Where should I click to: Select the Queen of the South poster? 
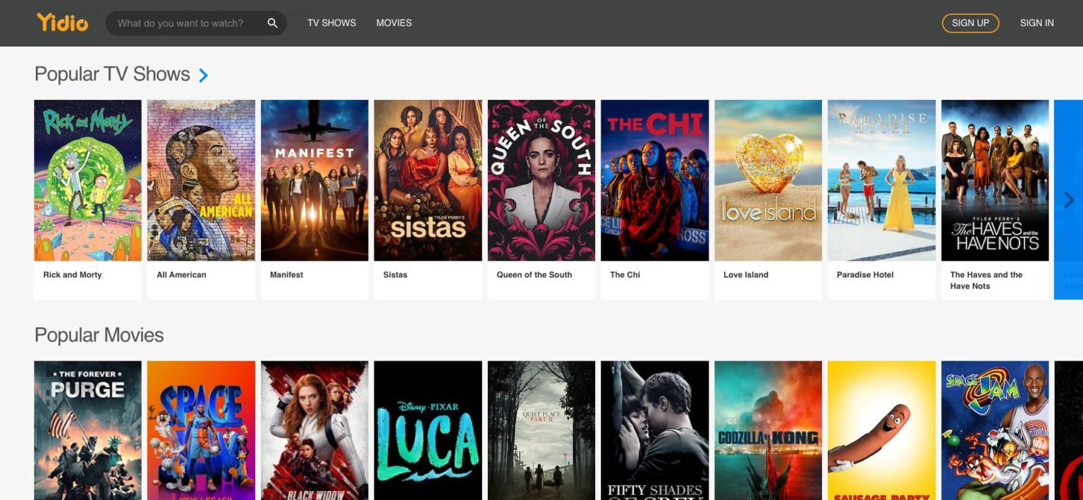[x=541, y=180]
